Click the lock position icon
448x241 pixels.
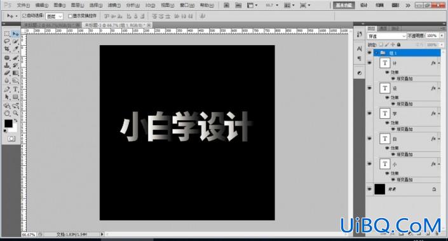393,45
